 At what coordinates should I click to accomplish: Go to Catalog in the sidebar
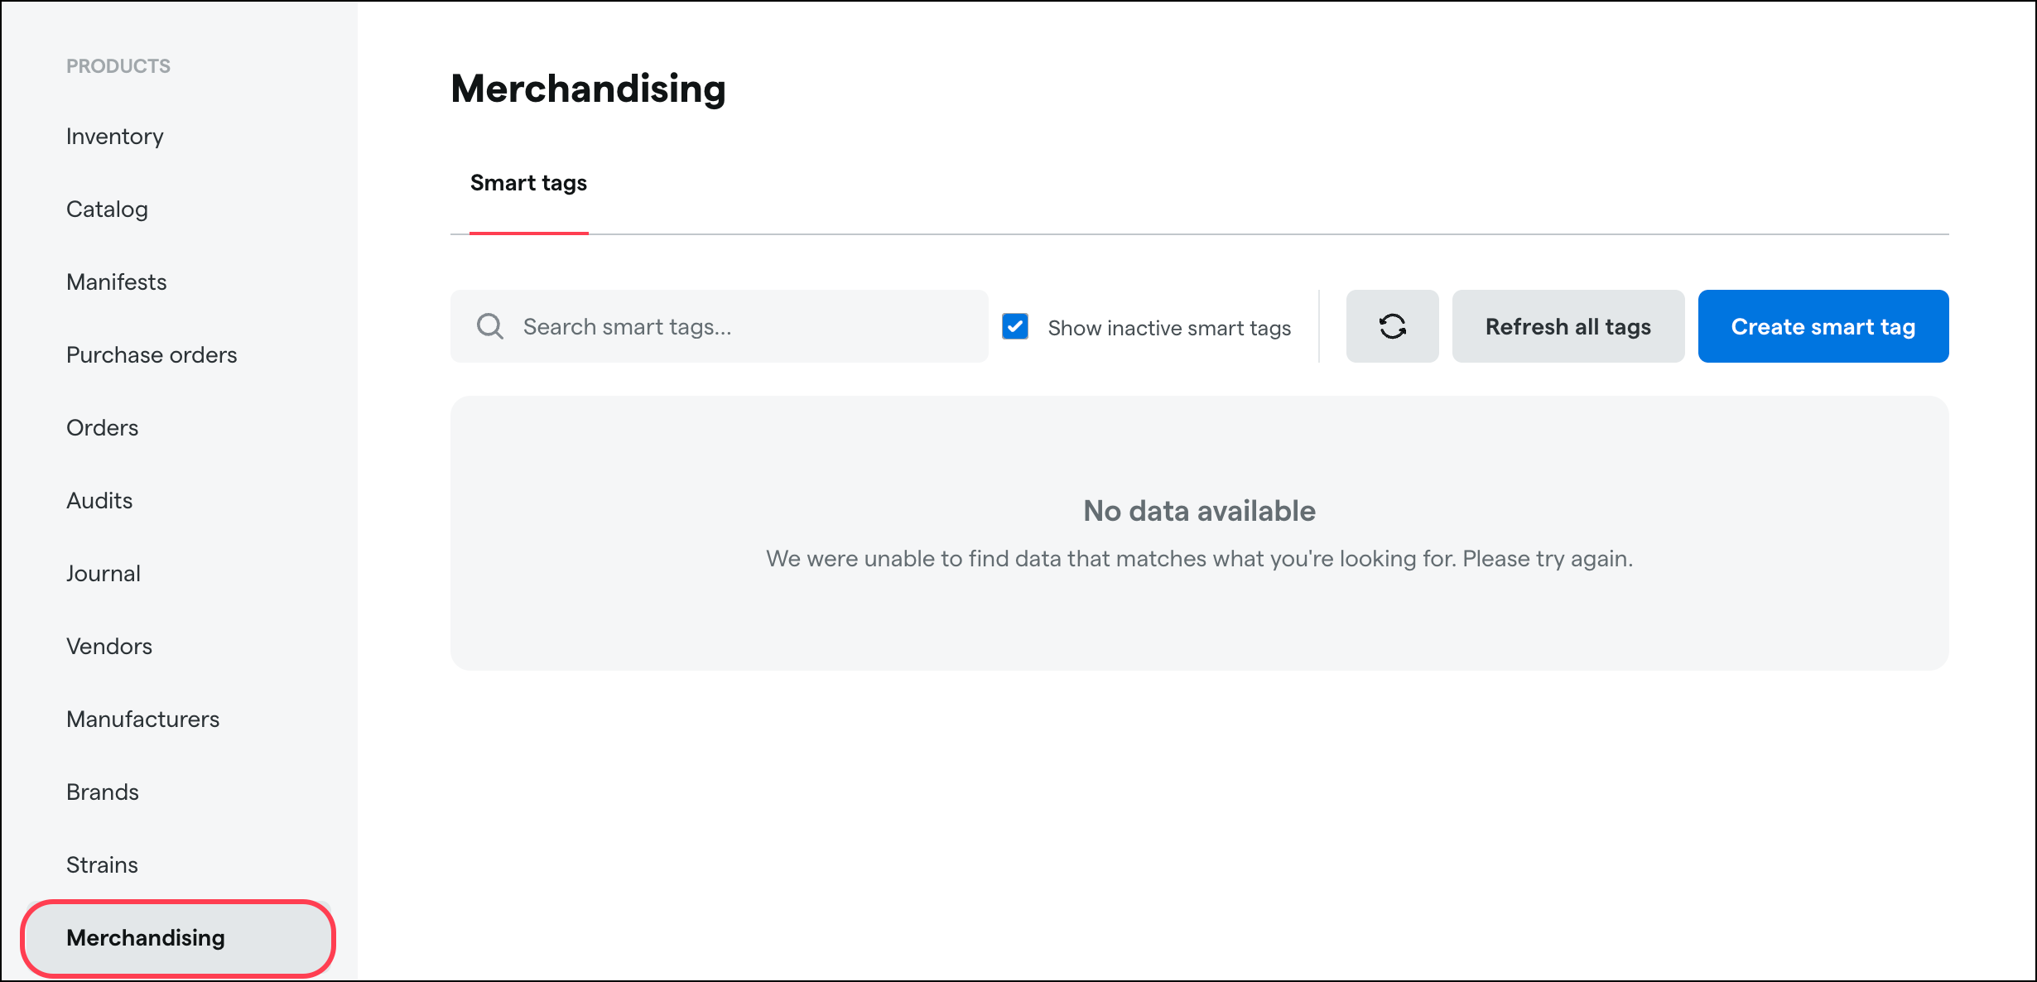(107, 209)
